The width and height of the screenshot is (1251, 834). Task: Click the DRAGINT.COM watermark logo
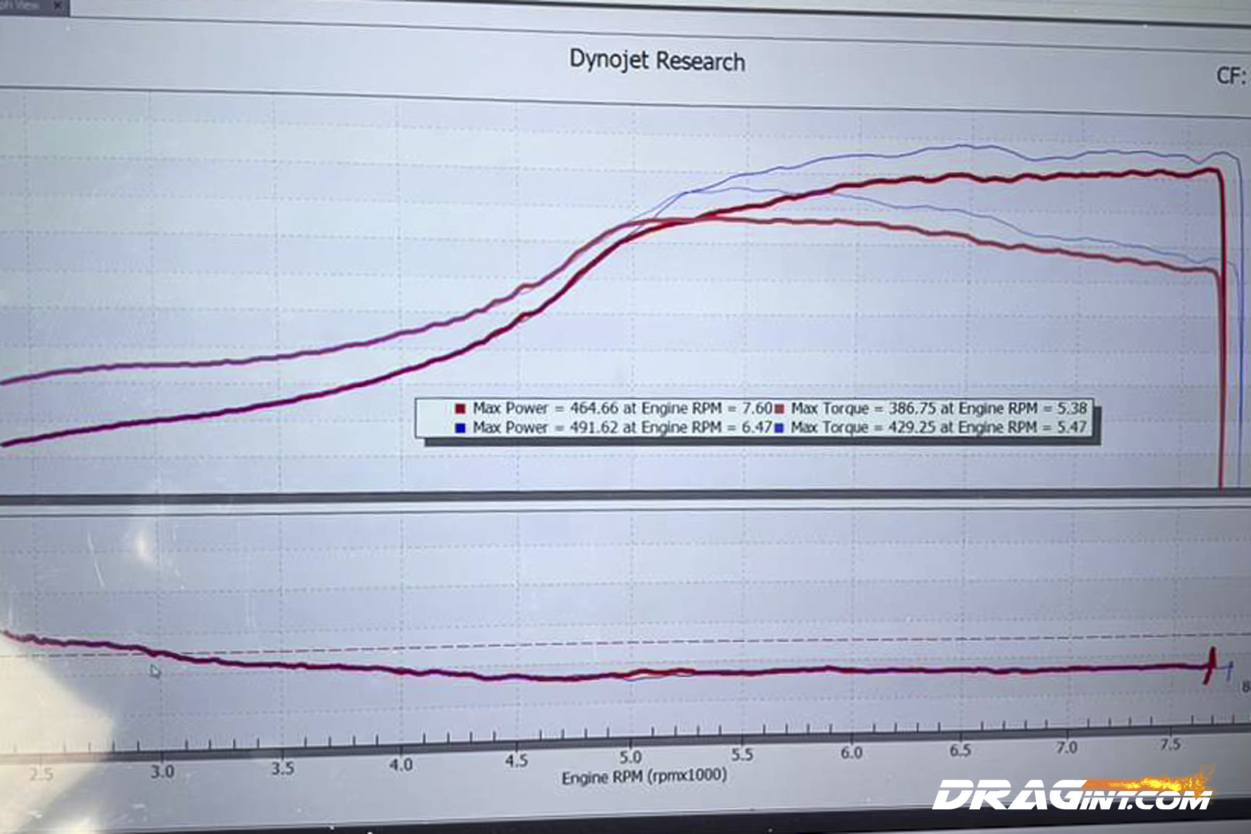click(1071, 795)
